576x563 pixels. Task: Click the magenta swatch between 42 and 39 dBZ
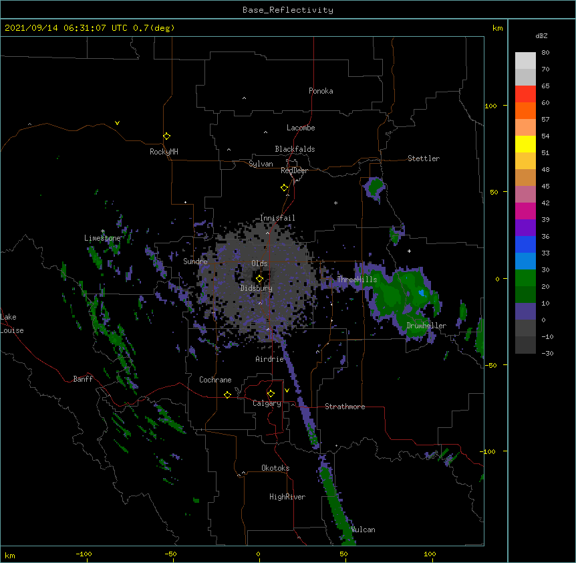tap(525, 211)
